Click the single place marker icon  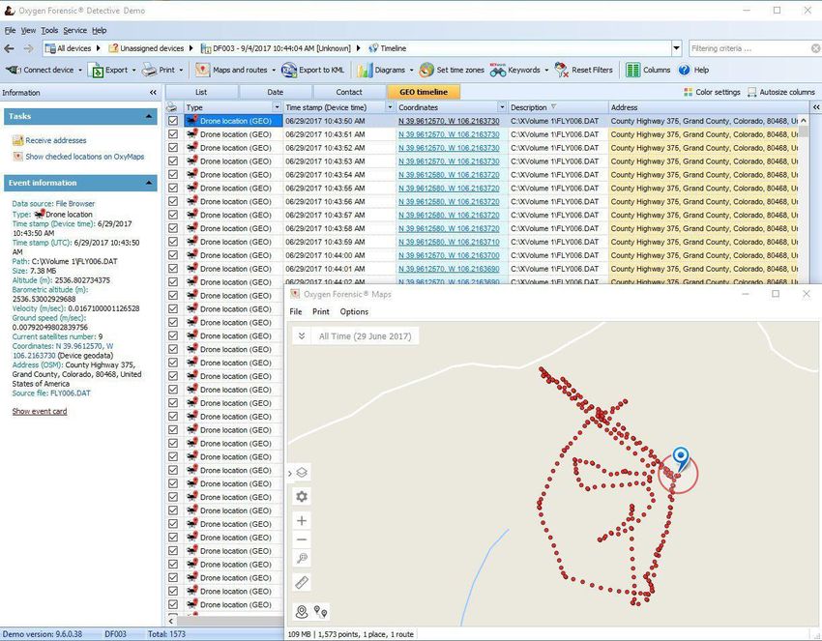pyautogui.click(x=302, y=612)
